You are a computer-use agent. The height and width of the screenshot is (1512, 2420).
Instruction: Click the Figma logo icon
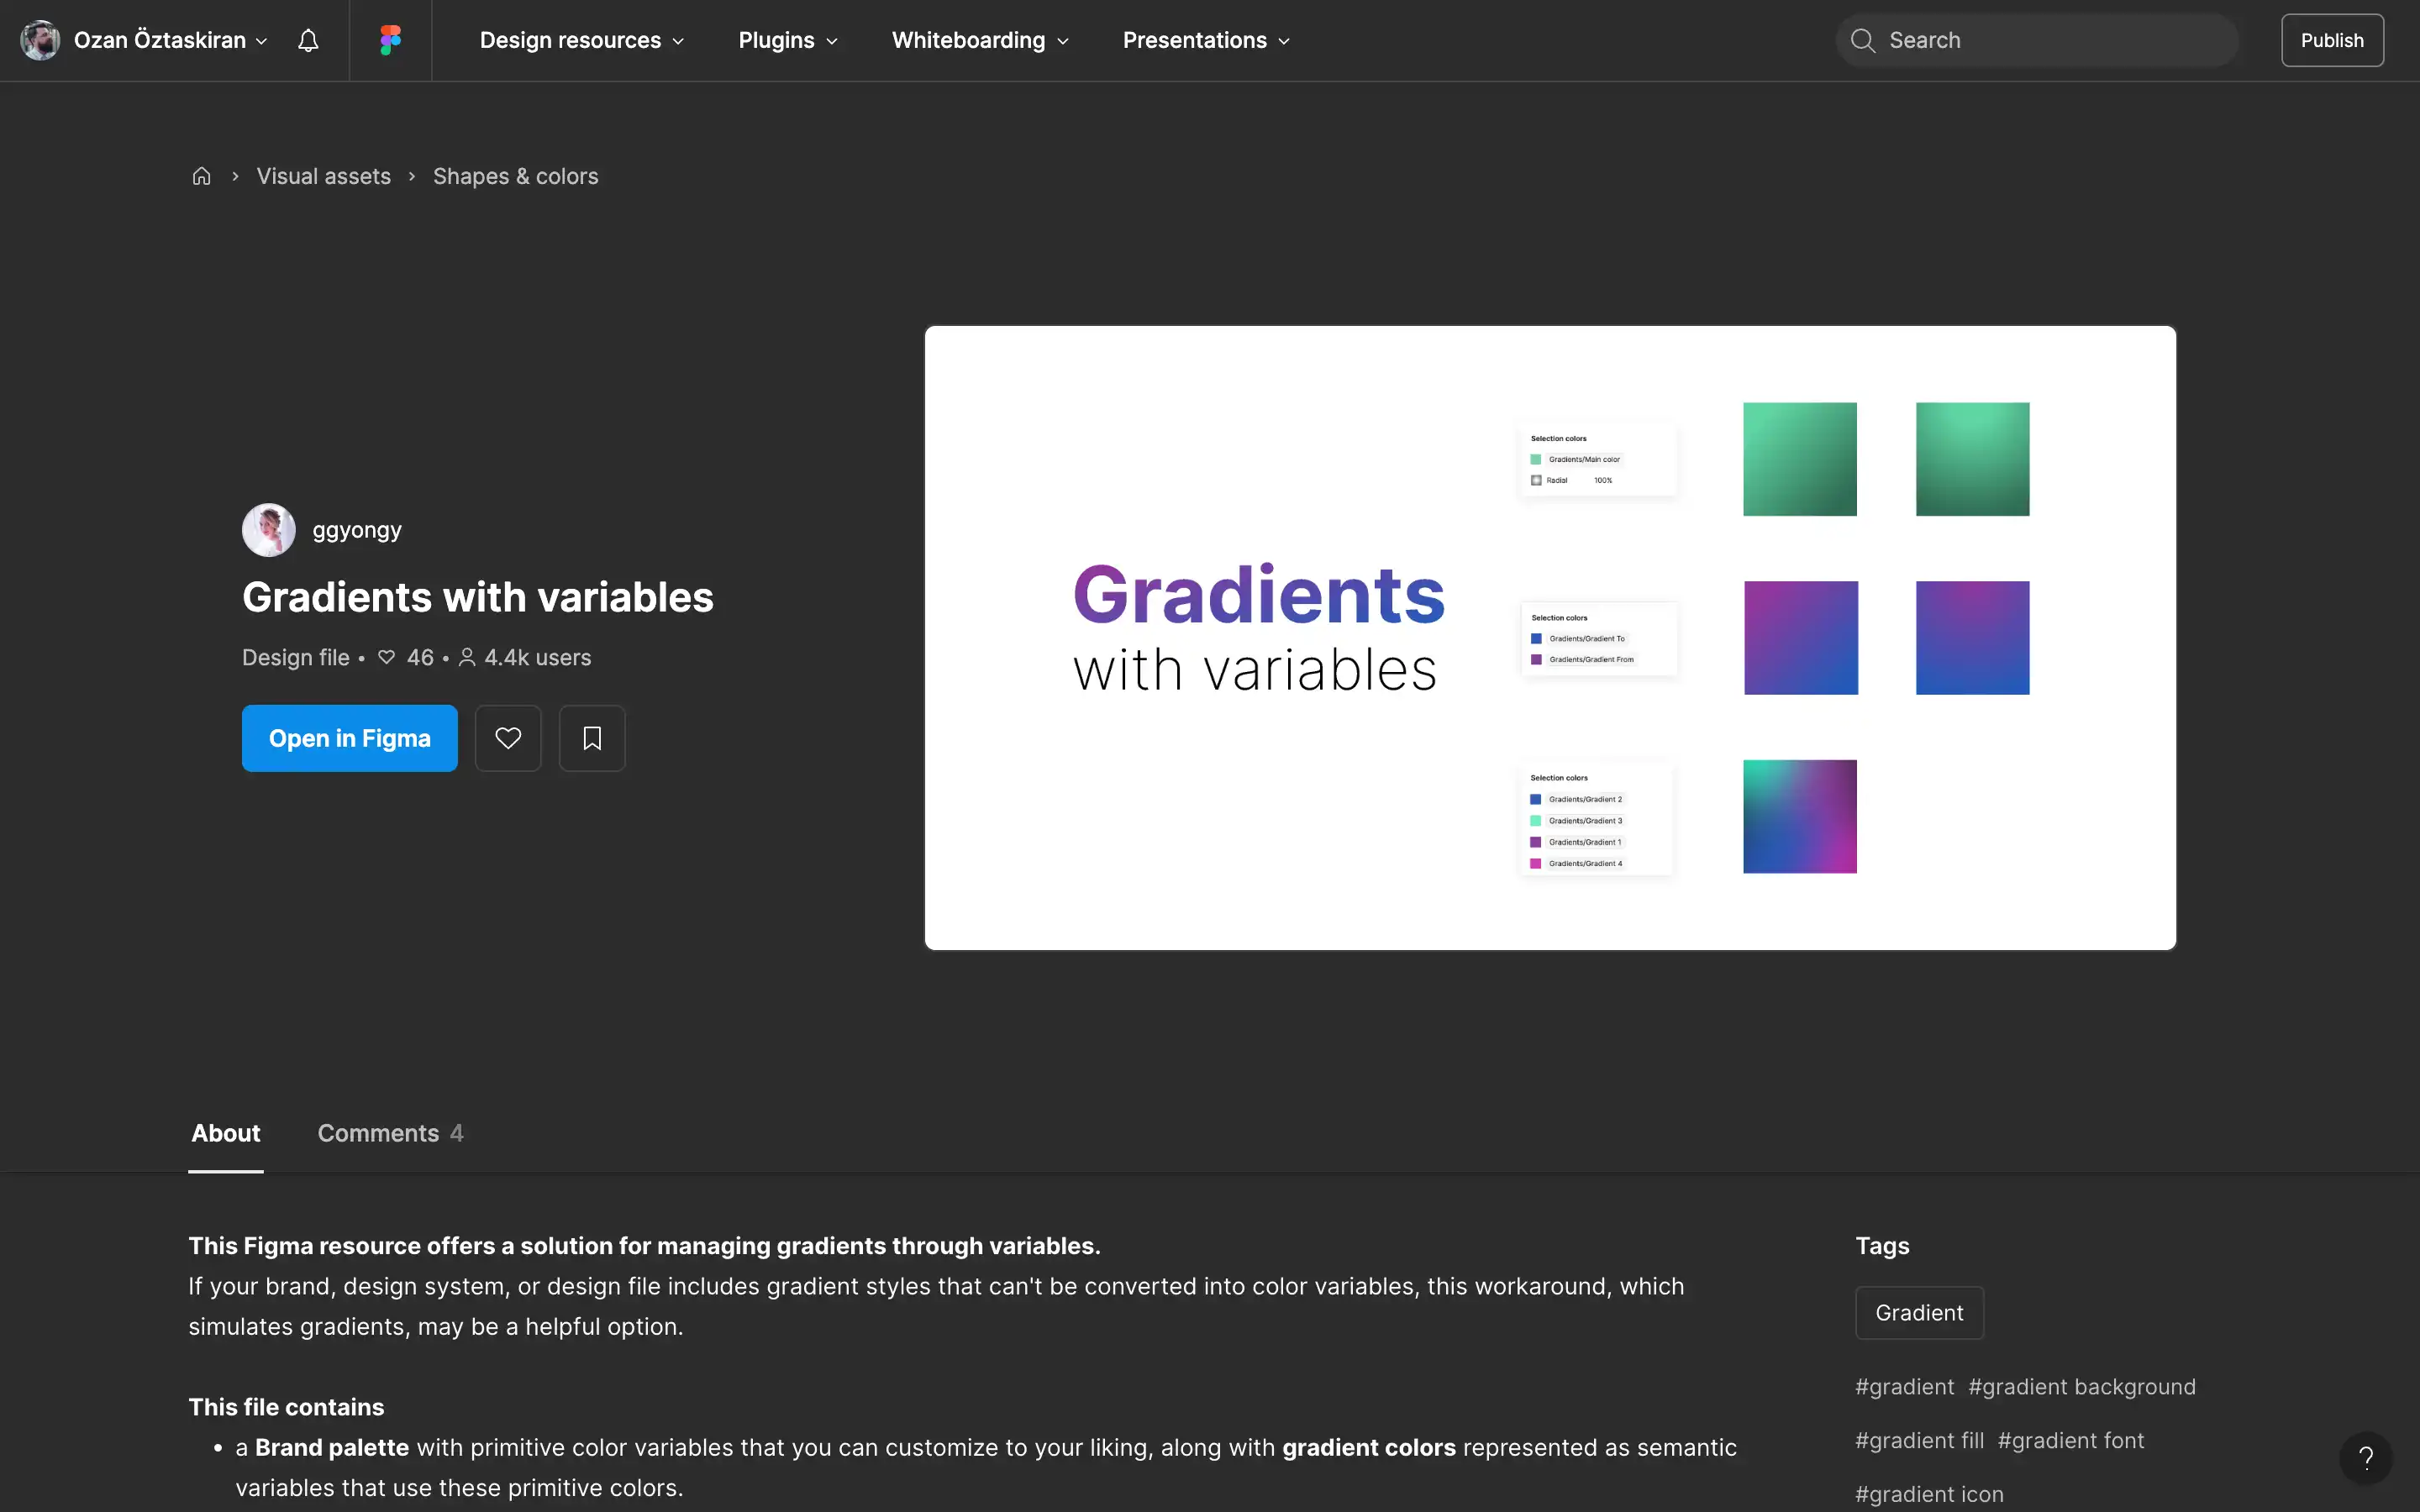[x=390, y=40]
